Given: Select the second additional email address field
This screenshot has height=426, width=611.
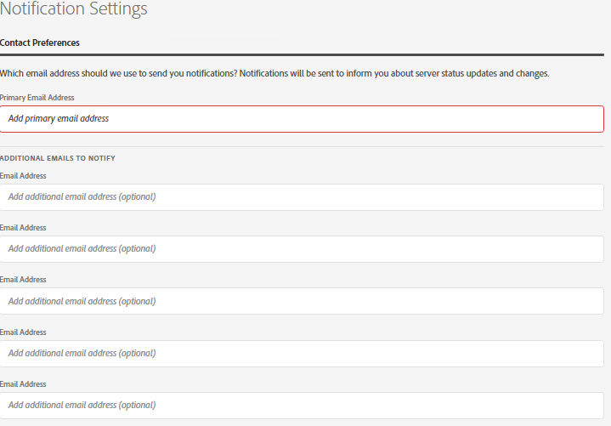Looking at the screenshot, I should click(302, 249).
